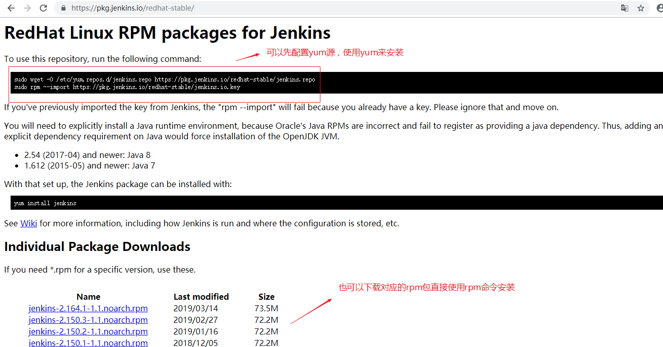Bookmark this page with the star icon
This screenshot has width=663, height=347.
click(641, 8)
